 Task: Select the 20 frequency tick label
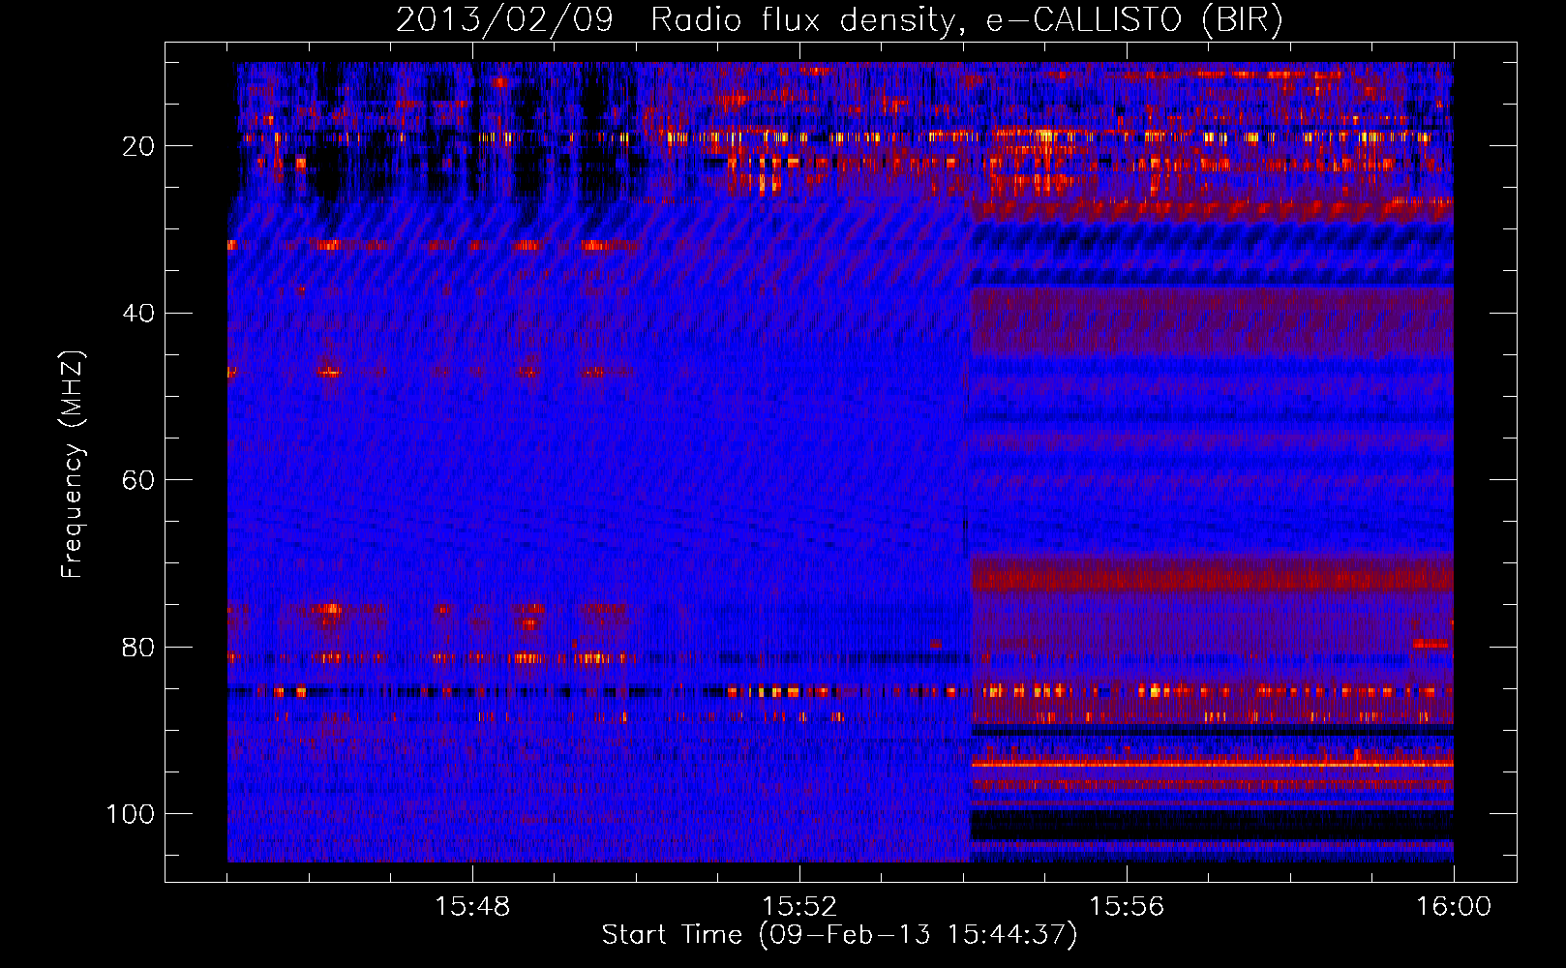click(x=138, y=146)
